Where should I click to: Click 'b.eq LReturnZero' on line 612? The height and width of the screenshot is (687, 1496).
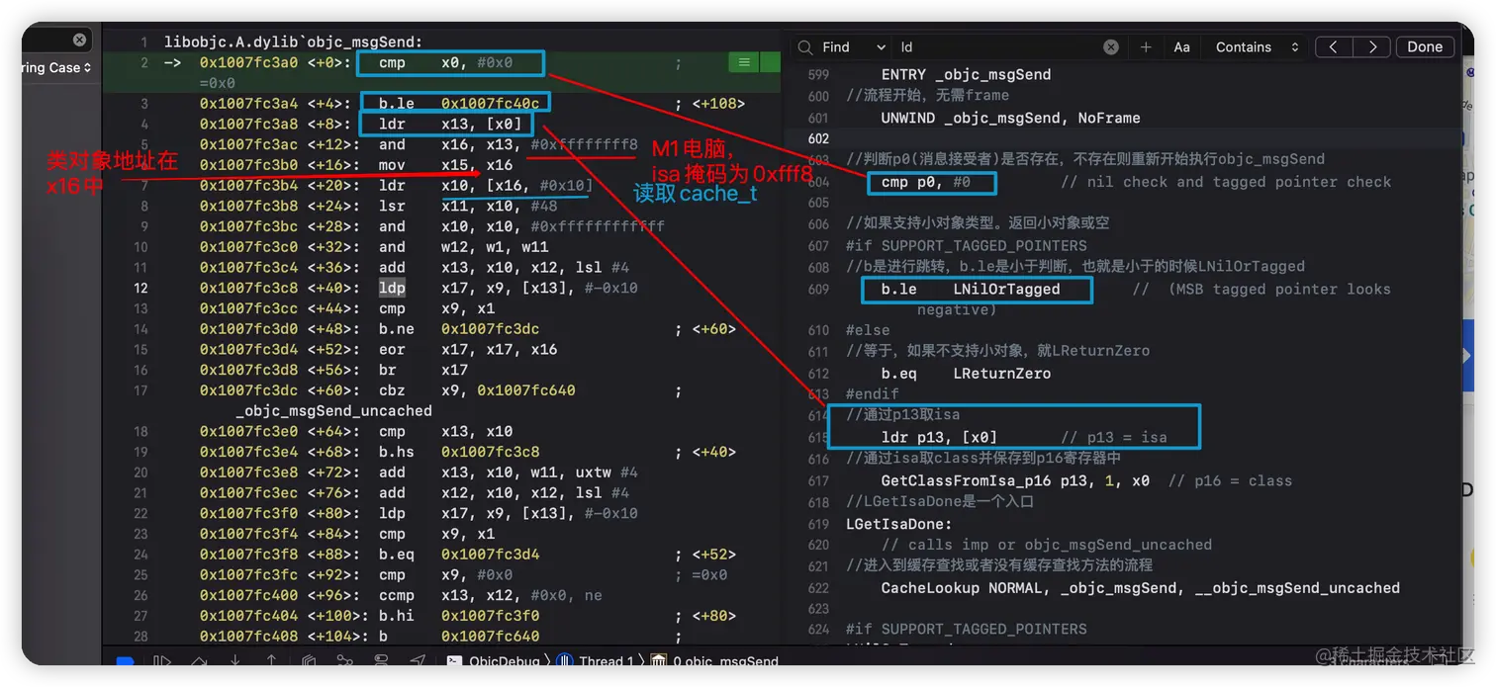point(967,374)
